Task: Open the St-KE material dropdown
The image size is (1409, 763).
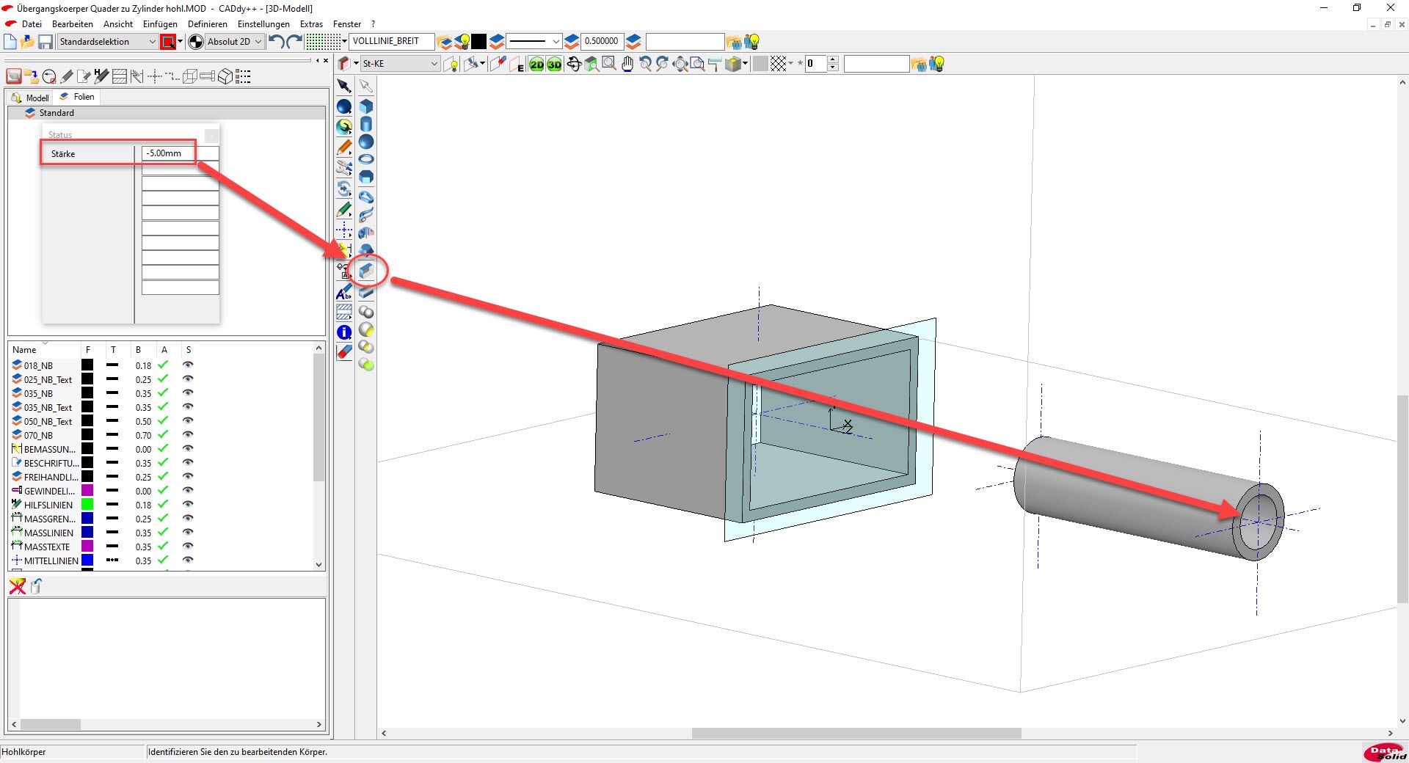Action: click(x=400, y=64)
